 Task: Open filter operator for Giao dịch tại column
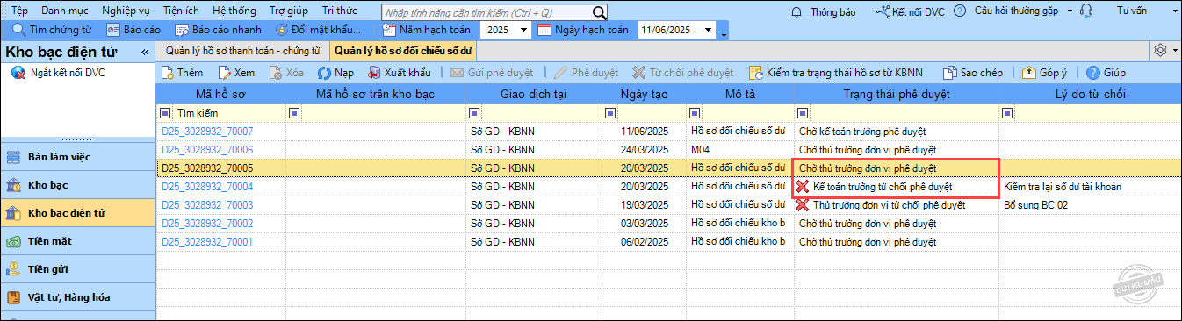click(x=474, y=113)
